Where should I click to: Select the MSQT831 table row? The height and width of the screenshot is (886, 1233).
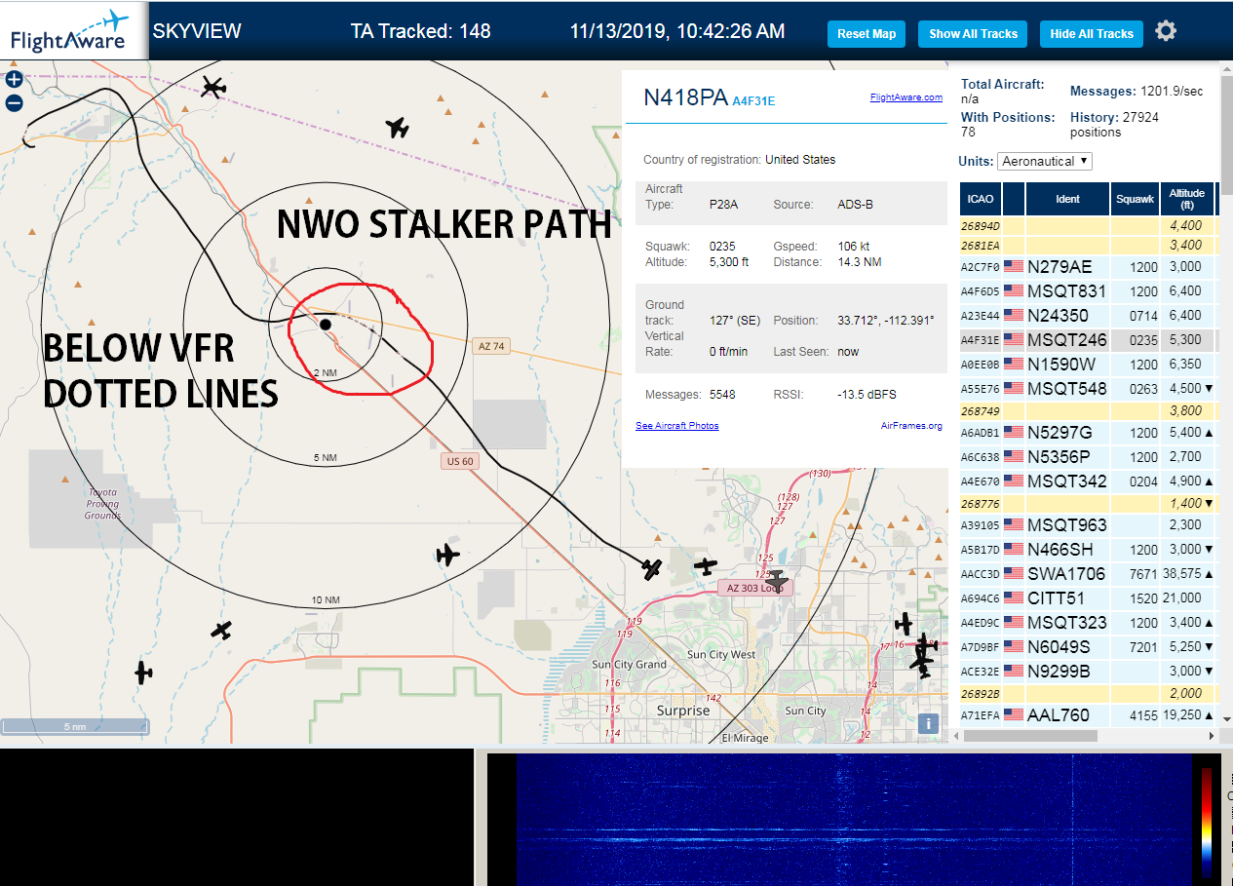coord(1087,290)
